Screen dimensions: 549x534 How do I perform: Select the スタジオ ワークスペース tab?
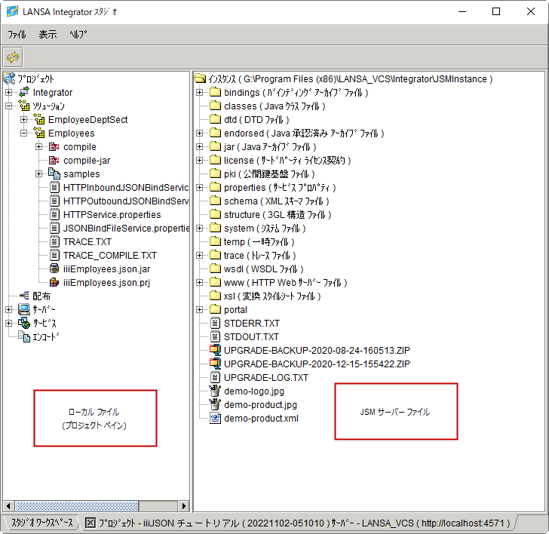[42, 523]
